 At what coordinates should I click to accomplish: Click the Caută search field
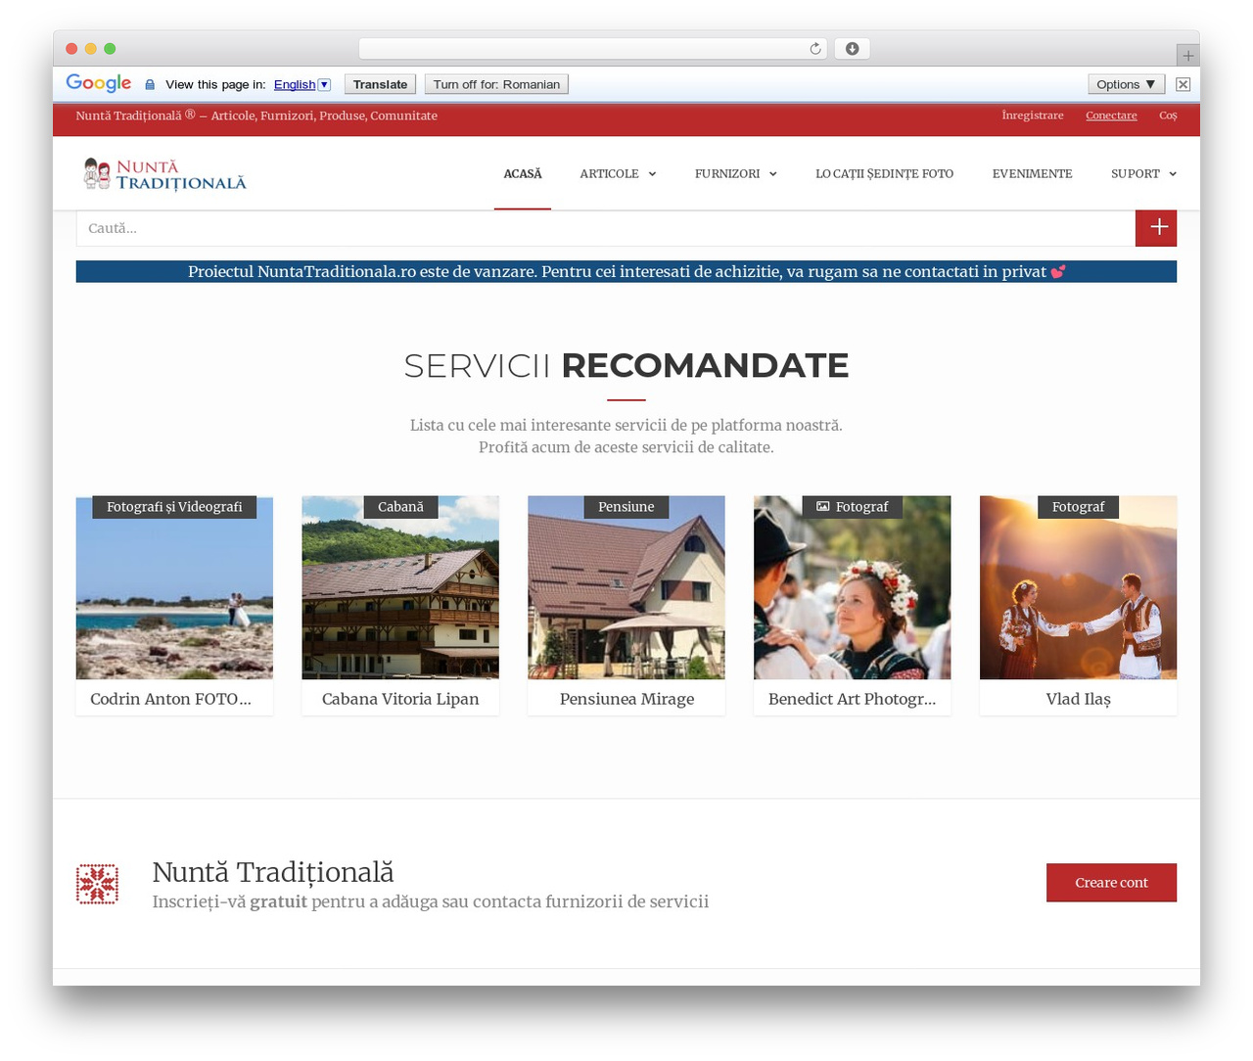606,228
